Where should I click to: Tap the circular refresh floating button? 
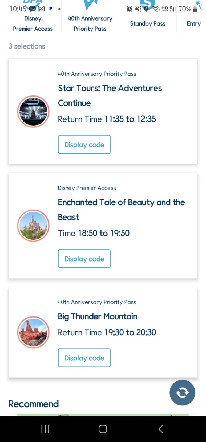182,392
